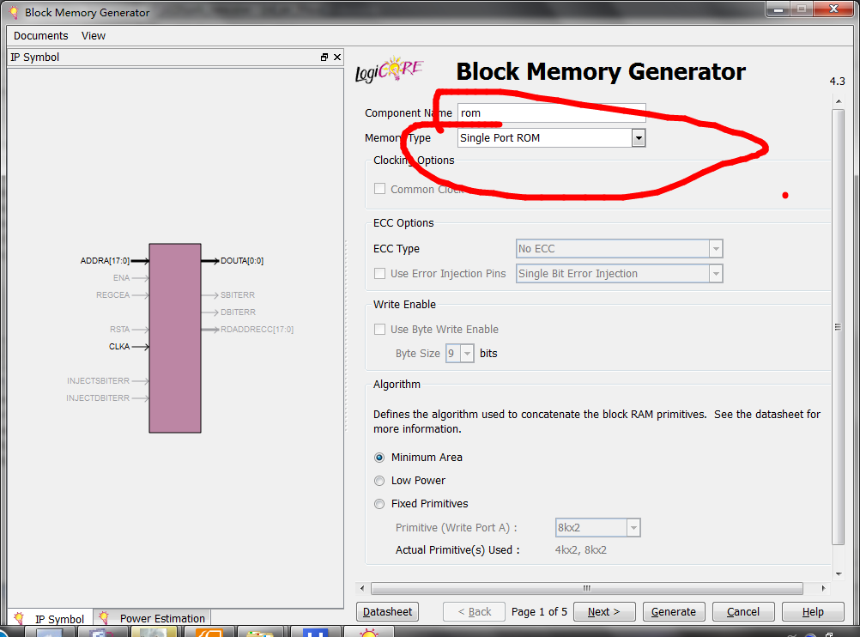Click the vertical scrollbar down arrow
The height and width of the screenshot is (637, 860).
[x=838, y=574]
